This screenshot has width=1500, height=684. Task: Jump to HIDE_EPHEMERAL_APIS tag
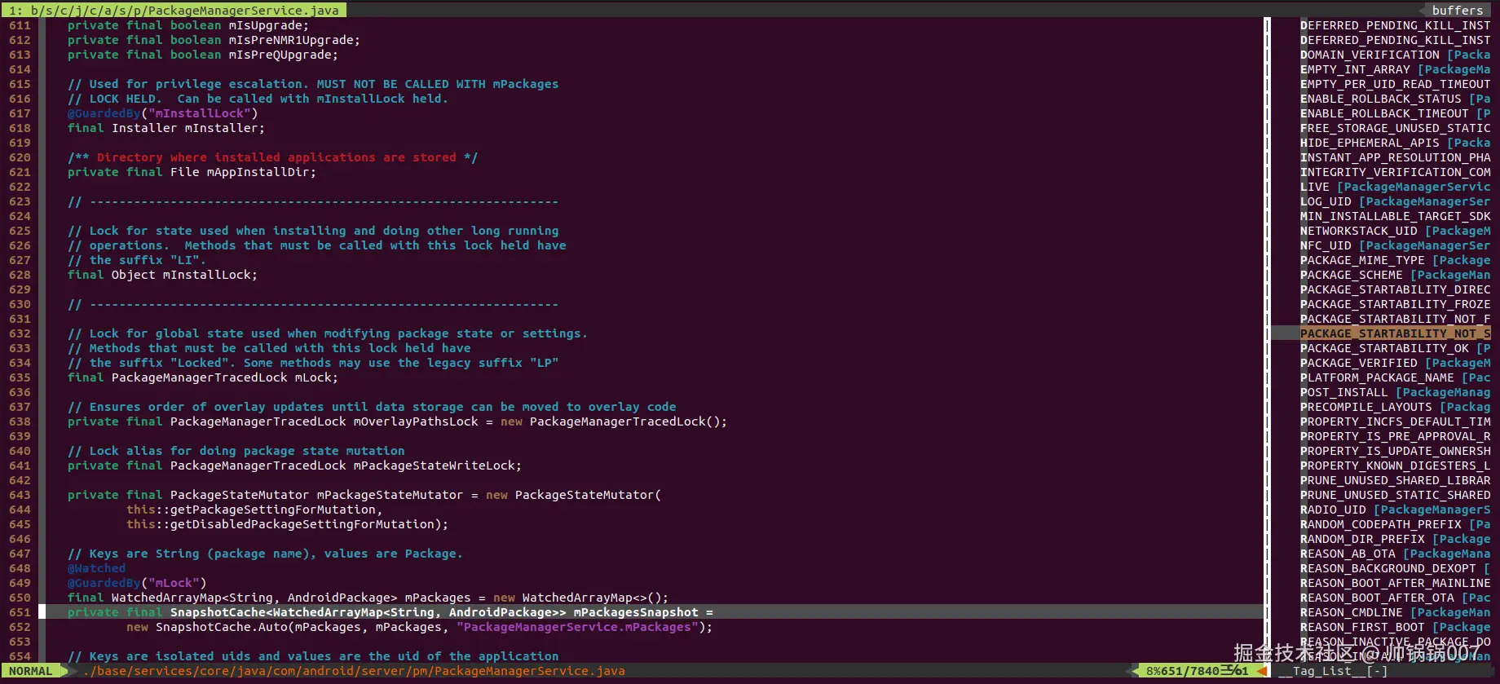click(x=1395, y=143)
